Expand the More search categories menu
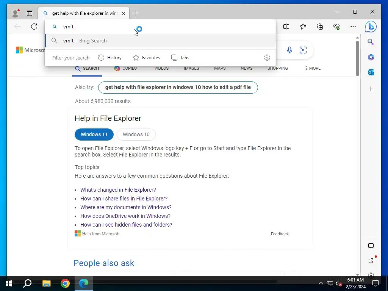The width and height of the screenshot is (388, 291). [313, 68]
